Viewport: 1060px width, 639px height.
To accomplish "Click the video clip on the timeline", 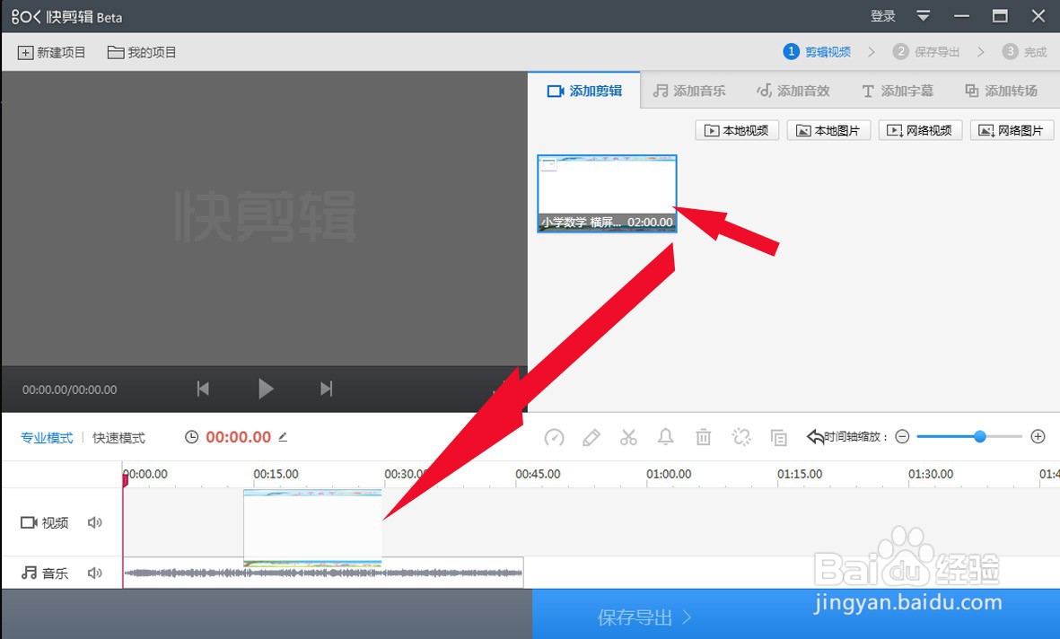I will coord(312,528).
